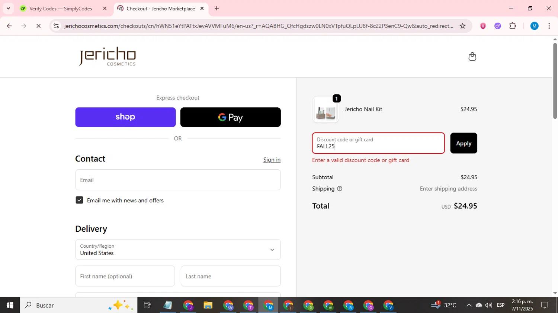This screenshot has width=558, height=313.
Task: Apply the discount code
Action: point(464,143)
